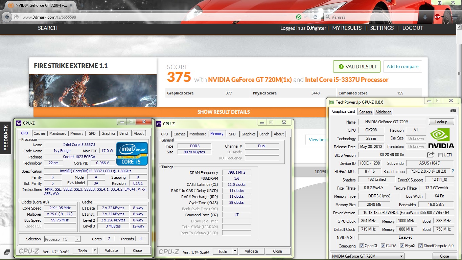Viewport: 462px width, 260px height.
Task: Open Graphics tab in left CPU-Z window
Action: 109,133
